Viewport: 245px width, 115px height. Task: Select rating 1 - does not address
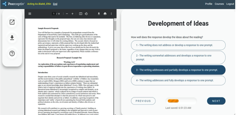pyautogui.click(x=178, y=45)
